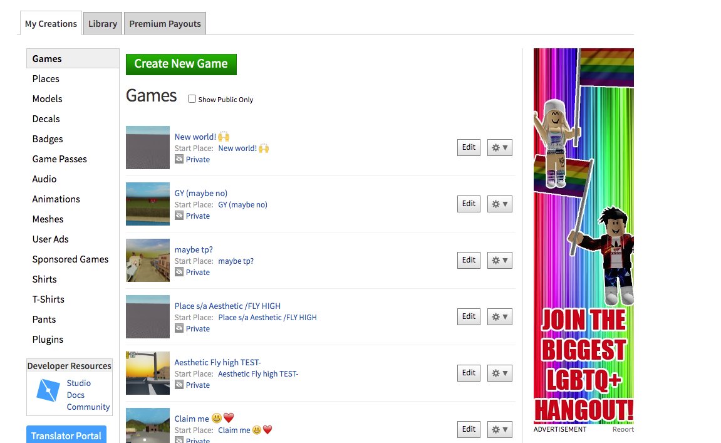Open Place s/a Aesthetic /FLY HIGH title link

[227, 306]
